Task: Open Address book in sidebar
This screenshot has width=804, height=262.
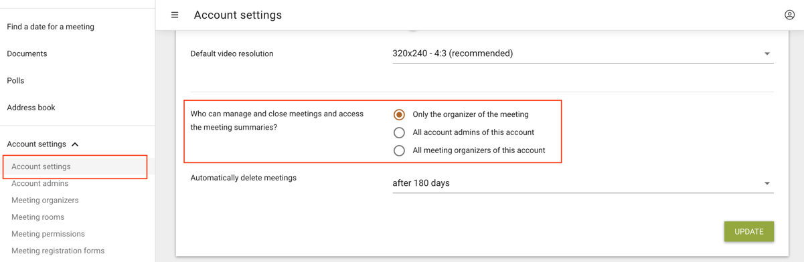Action: [x=31, y=107]
